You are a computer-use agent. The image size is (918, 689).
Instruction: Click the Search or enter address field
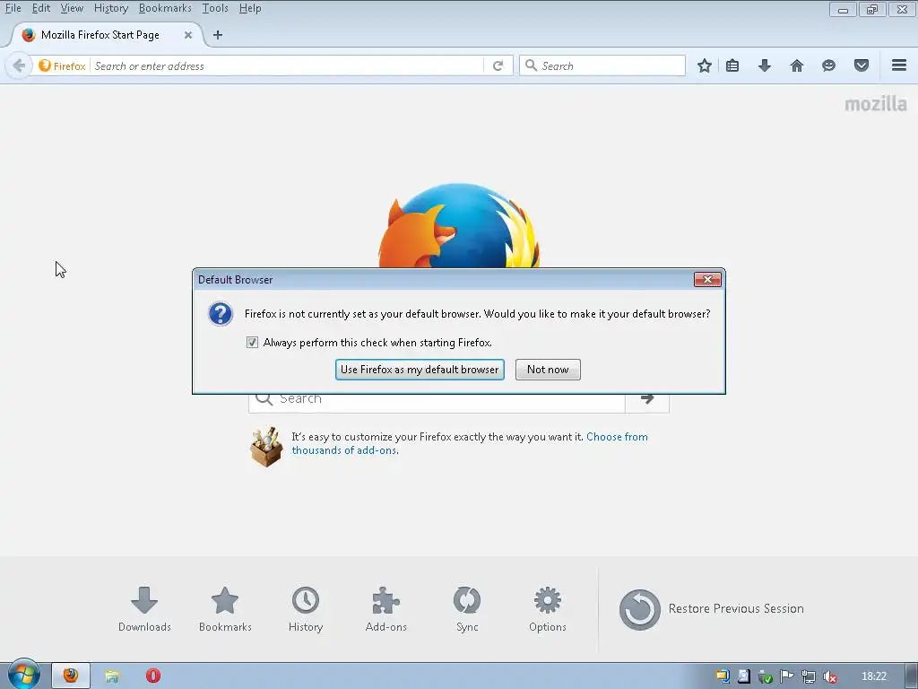[287, 65]
